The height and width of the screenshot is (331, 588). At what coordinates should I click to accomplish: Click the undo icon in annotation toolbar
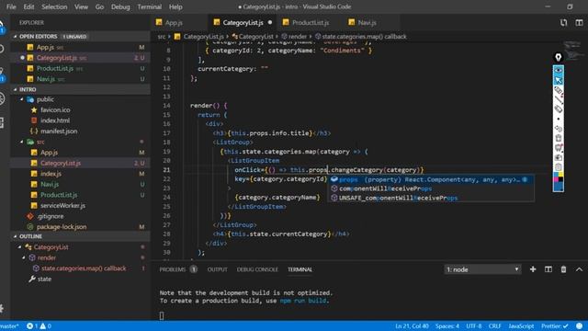(559, 129)
